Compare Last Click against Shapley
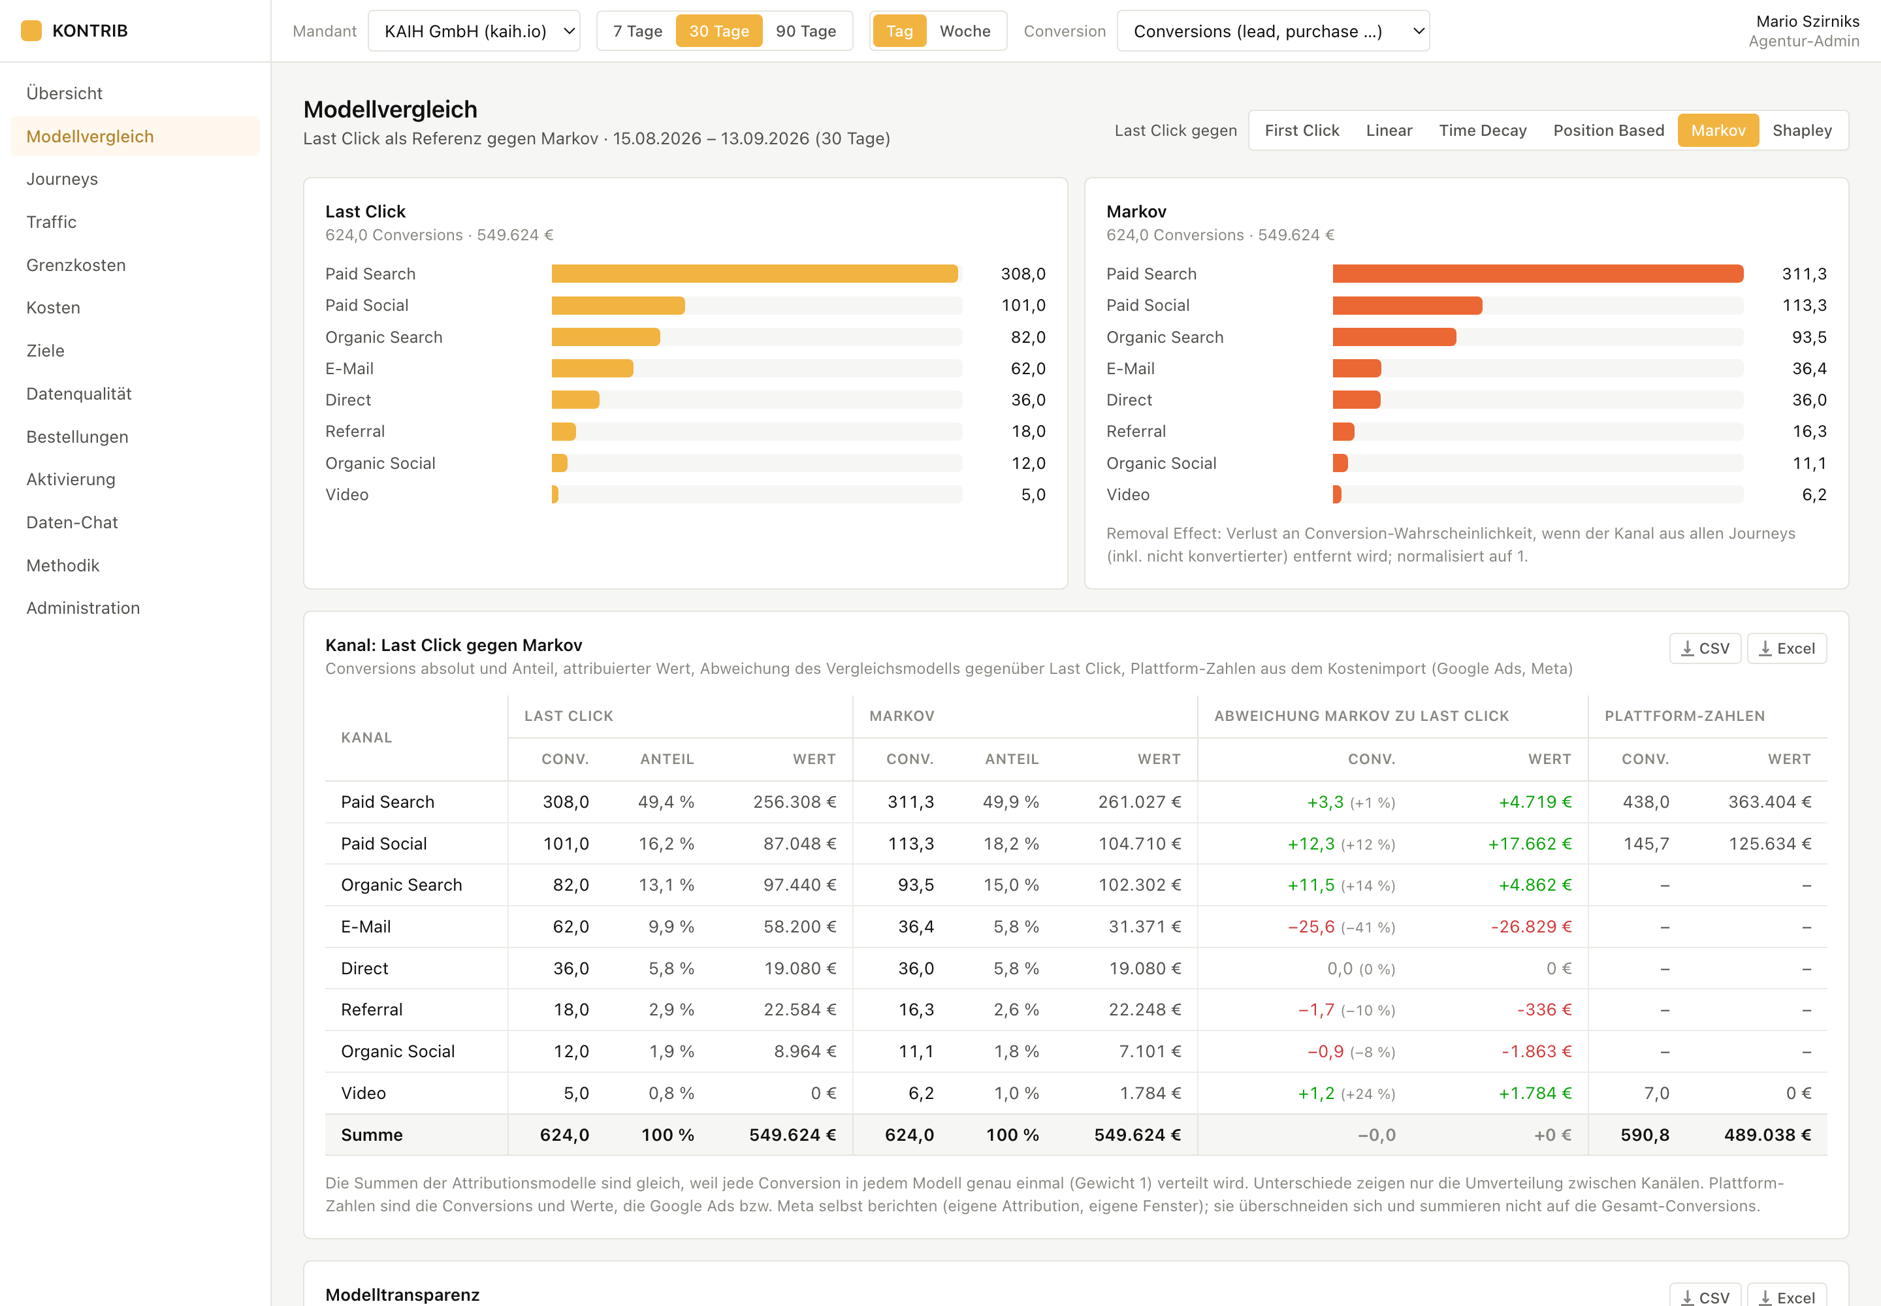This screenshot has width=1881, height=1306. coord(1801,130)
